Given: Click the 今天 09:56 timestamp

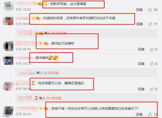Looking at the screenshot, I should click(23, 49).
